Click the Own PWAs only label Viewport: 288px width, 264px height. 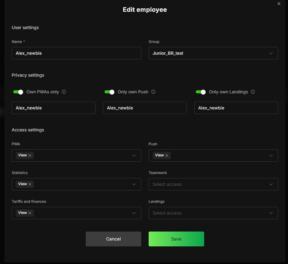43,92
